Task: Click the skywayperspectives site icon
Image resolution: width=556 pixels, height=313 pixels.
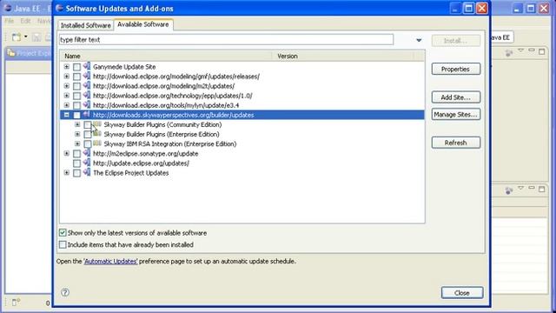Action: 87,115
